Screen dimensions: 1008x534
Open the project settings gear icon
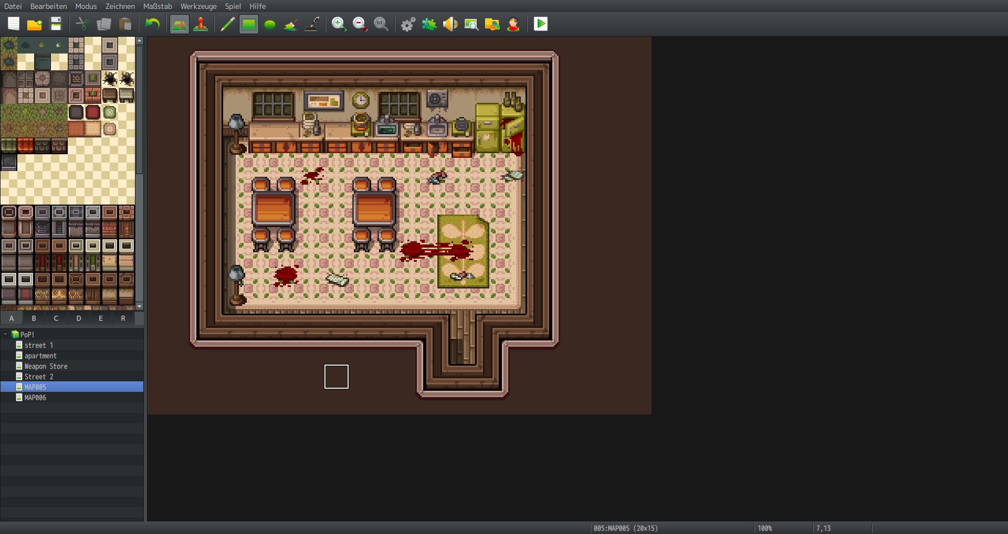pos(407,24)
